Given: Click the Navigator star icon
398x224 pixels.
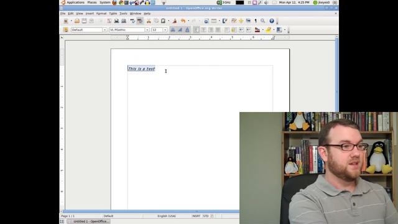Looking at the screenshot, I should [241, 21].
